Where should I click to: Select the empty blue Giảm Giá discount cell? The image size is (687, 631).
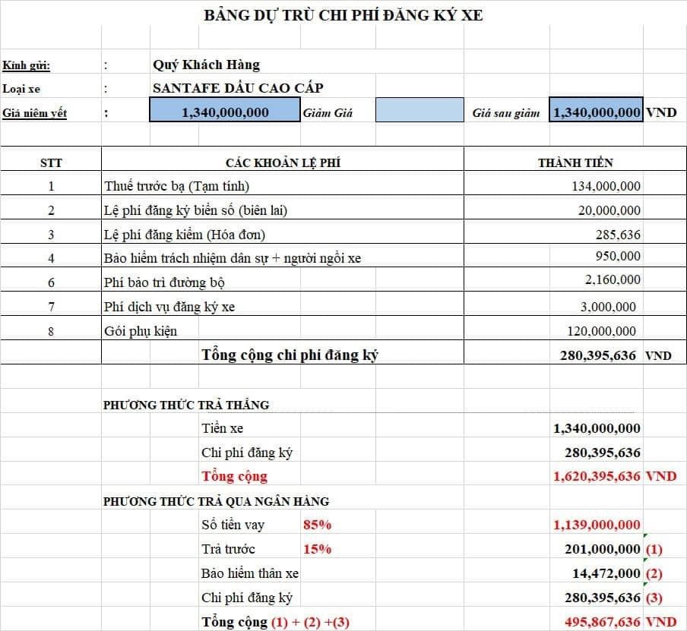(419, 112)
